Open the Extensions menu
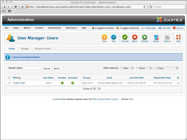 click(x=71, y=28)
